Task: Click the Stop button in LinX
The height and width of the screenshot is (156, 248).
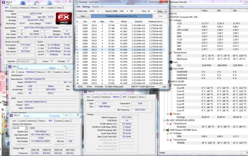Action: click(160, 16)
